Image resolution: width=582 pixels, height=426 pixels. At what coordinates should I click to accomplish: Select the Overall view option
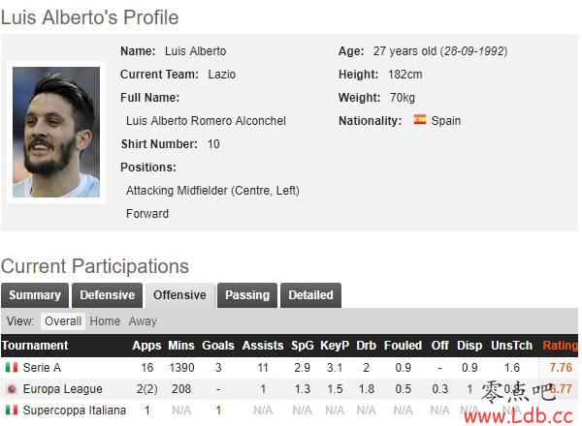pyautogui.click(x=63, y=321)
